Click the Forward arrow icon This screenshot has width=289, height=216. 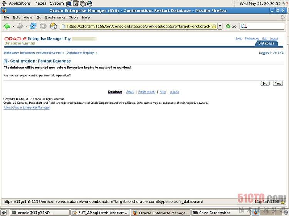(x=20, y=26)
